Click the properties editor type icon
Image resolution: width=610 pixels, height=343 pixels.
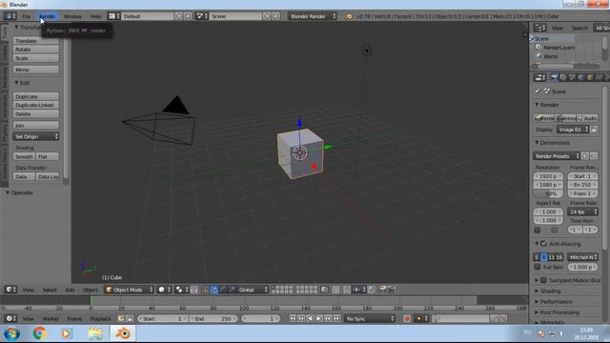(x=539, y=78)
